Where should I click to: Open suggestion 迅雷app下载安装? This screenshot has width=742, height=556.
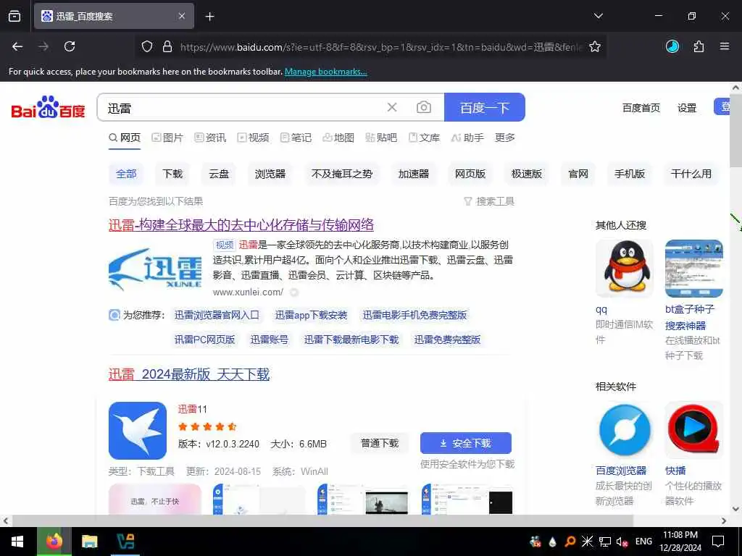coord(311,315)
